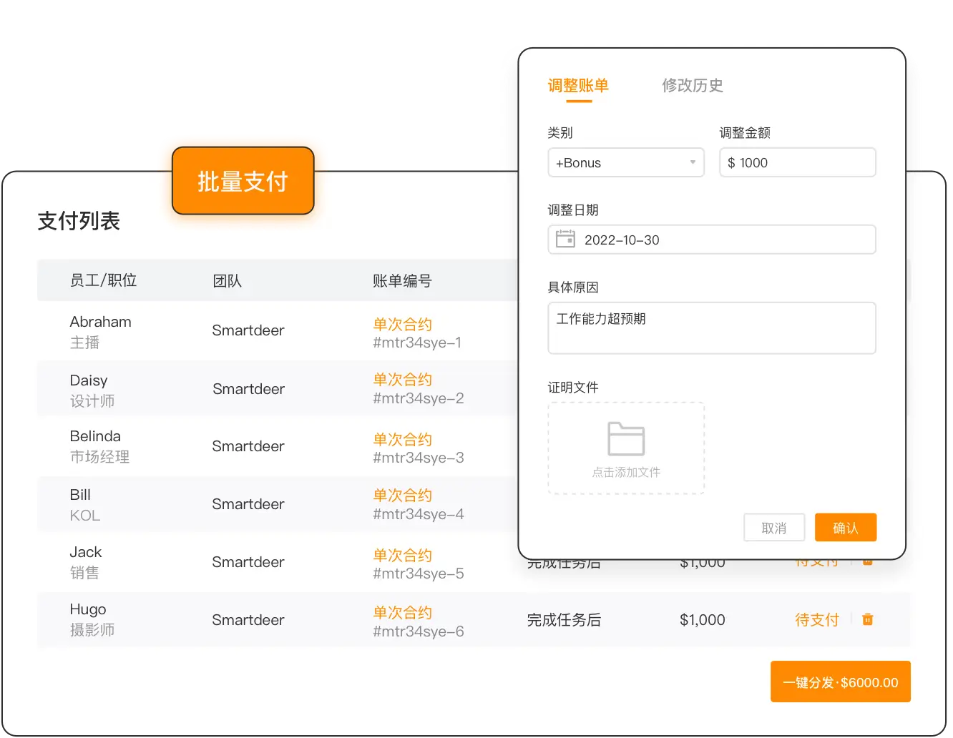Open the 批量支付 action button
Image resolution: width=953 pixels, height=738 pixels.
(243, 182)
